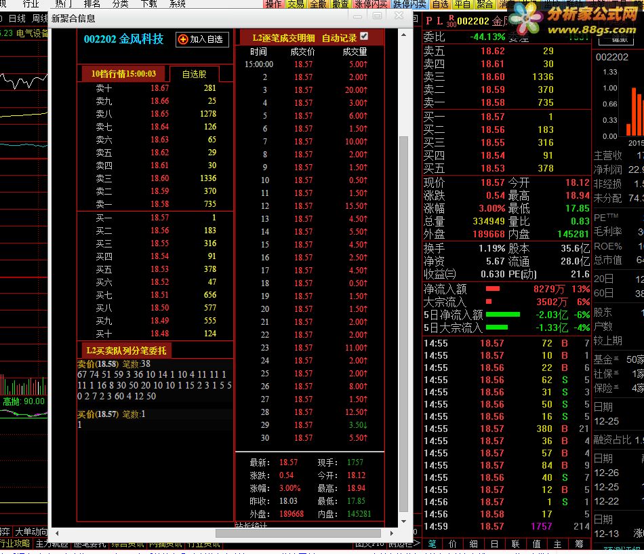This screenshot has width=644, height=554.
Task: Switch to 筹 tab at bottom right
Action: click(x=579, y=544)
